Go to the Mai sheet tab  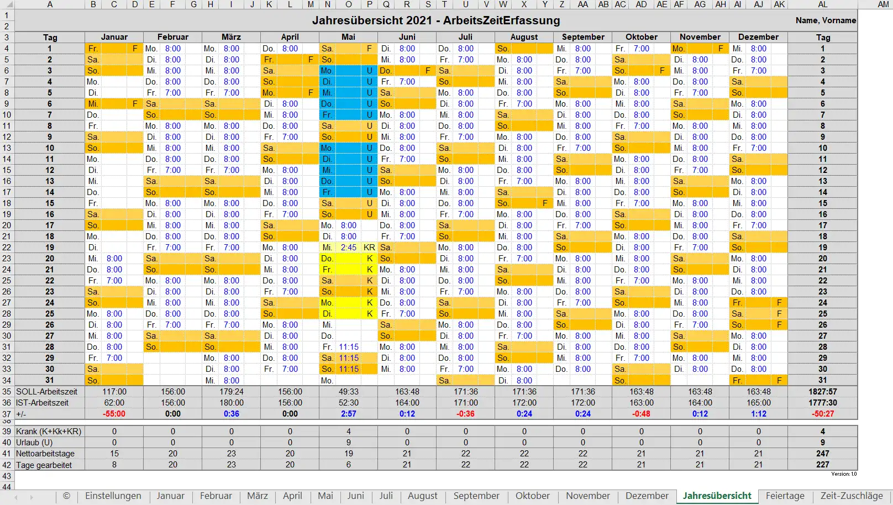325,496
